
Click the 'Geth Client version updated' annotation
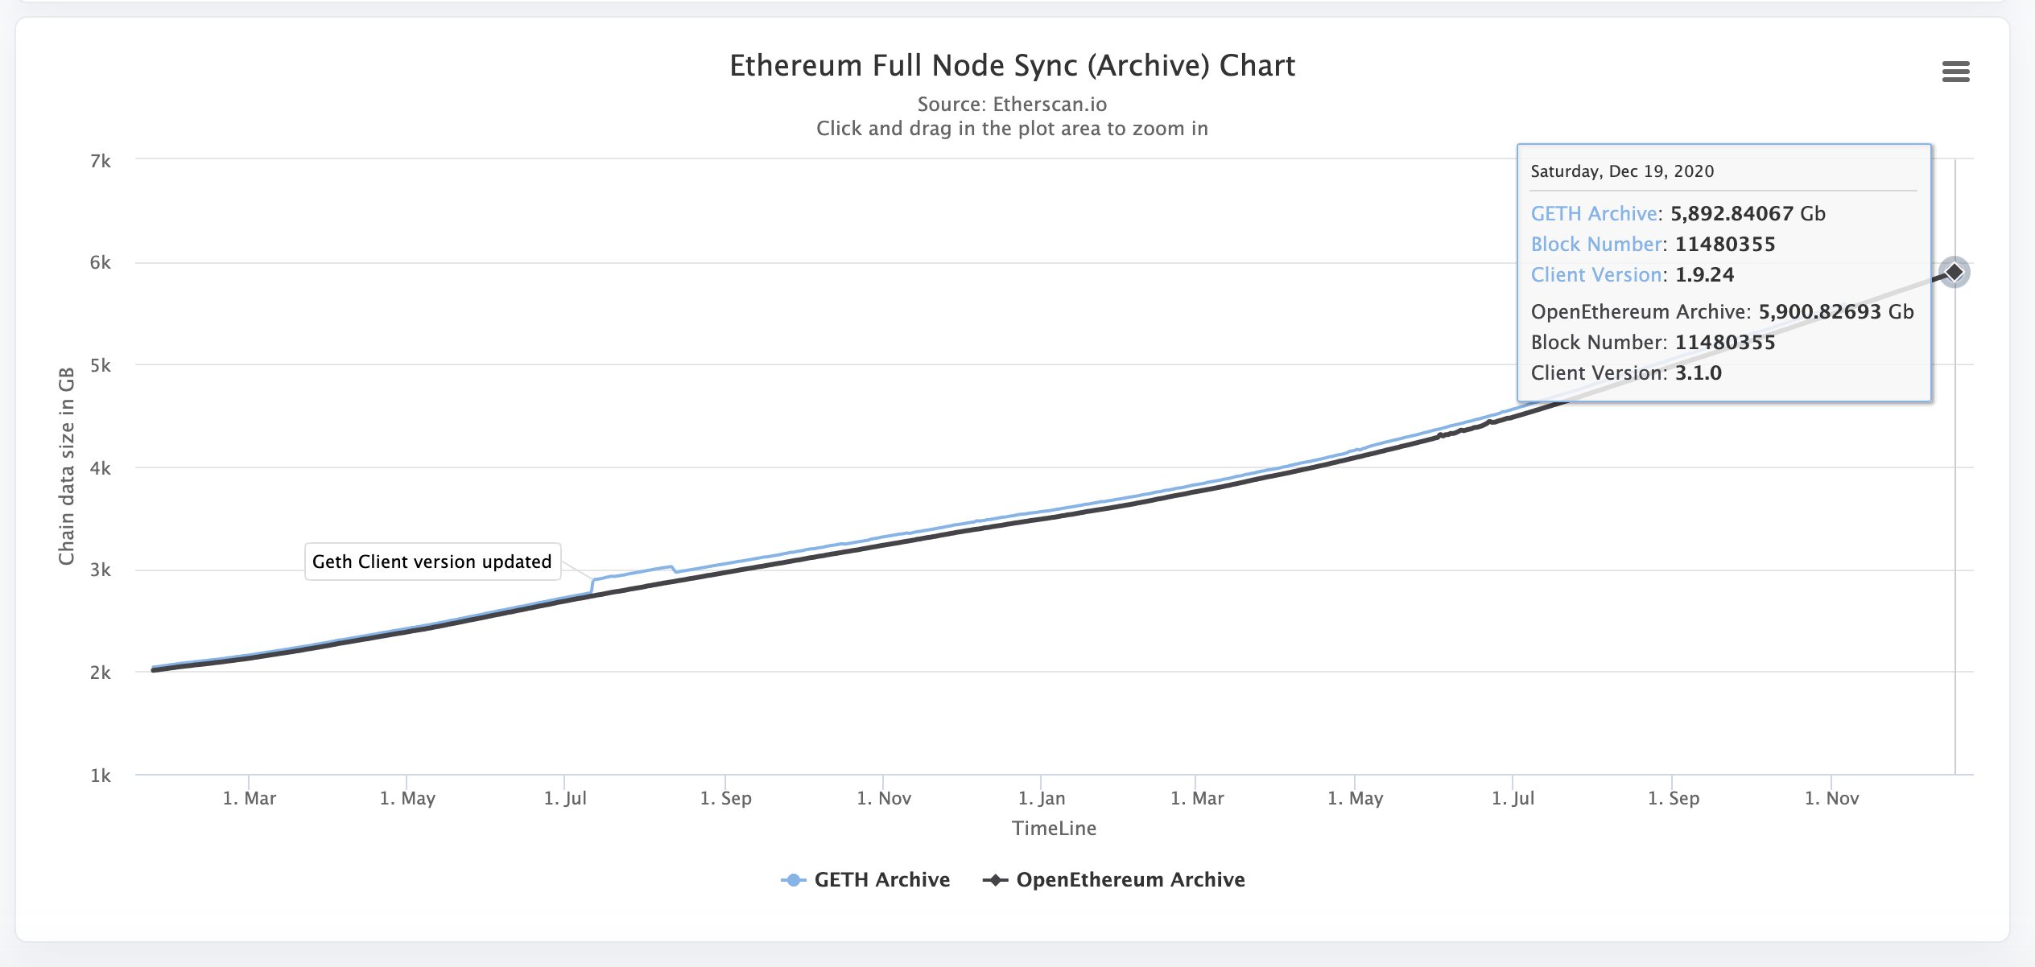pyautogui.click(x=432, y=562)
